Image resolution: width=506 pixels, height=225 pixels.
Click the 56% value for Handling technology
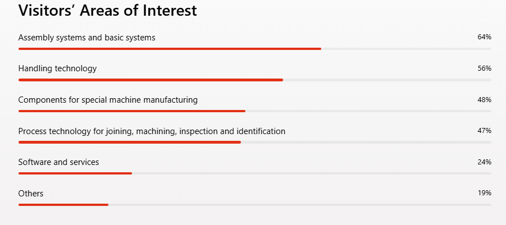[x=485, y=68]
